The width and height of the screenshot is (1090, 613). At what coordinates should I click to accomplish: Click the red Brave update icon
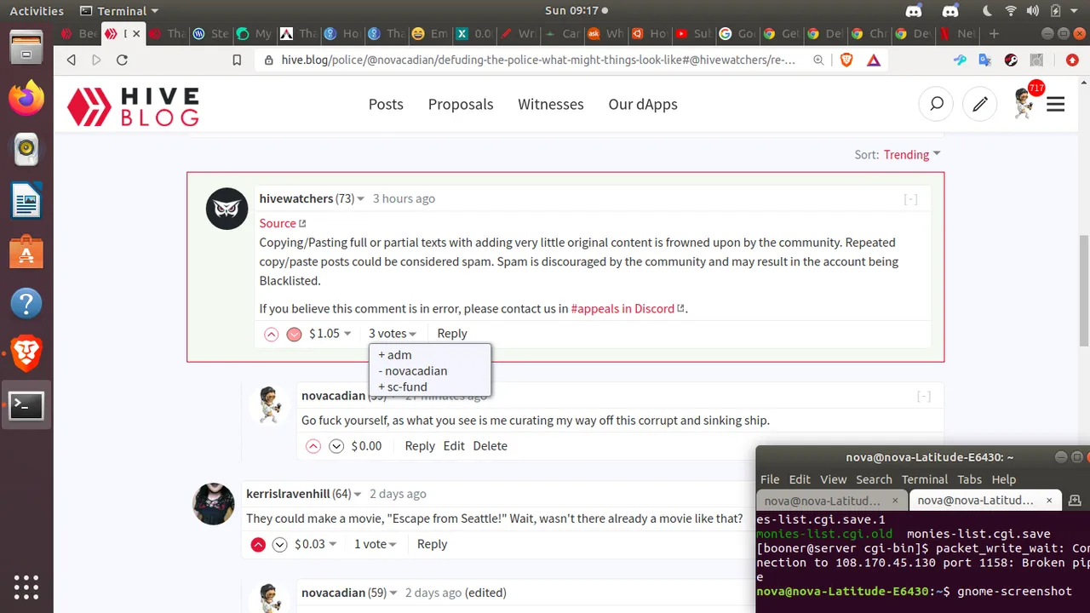1072,60
